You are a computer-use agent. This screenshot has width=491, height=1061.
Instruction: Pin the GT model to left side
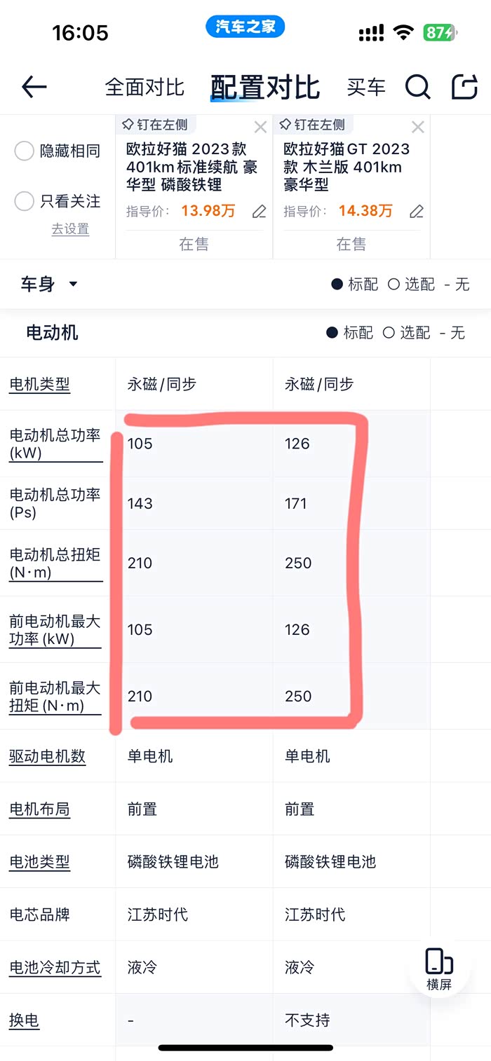click(312, 125)
